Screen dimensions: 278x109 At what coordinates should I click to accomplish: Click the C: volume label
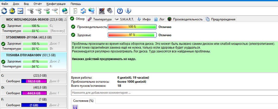[x=3, y=76]
